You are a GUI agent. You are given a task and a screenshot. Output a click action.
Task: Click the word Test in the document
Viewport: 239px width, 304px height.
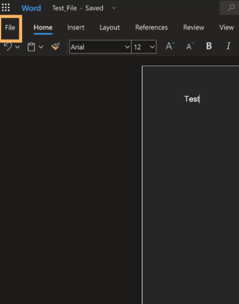click(192, 99)
